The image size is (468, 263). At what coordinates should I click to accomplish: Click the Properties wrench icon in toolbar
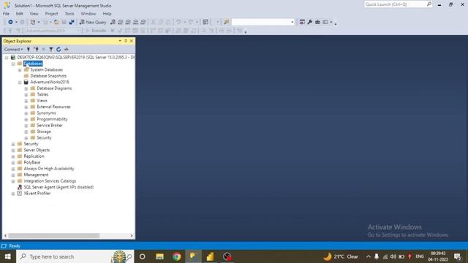(x=310, y=22)
